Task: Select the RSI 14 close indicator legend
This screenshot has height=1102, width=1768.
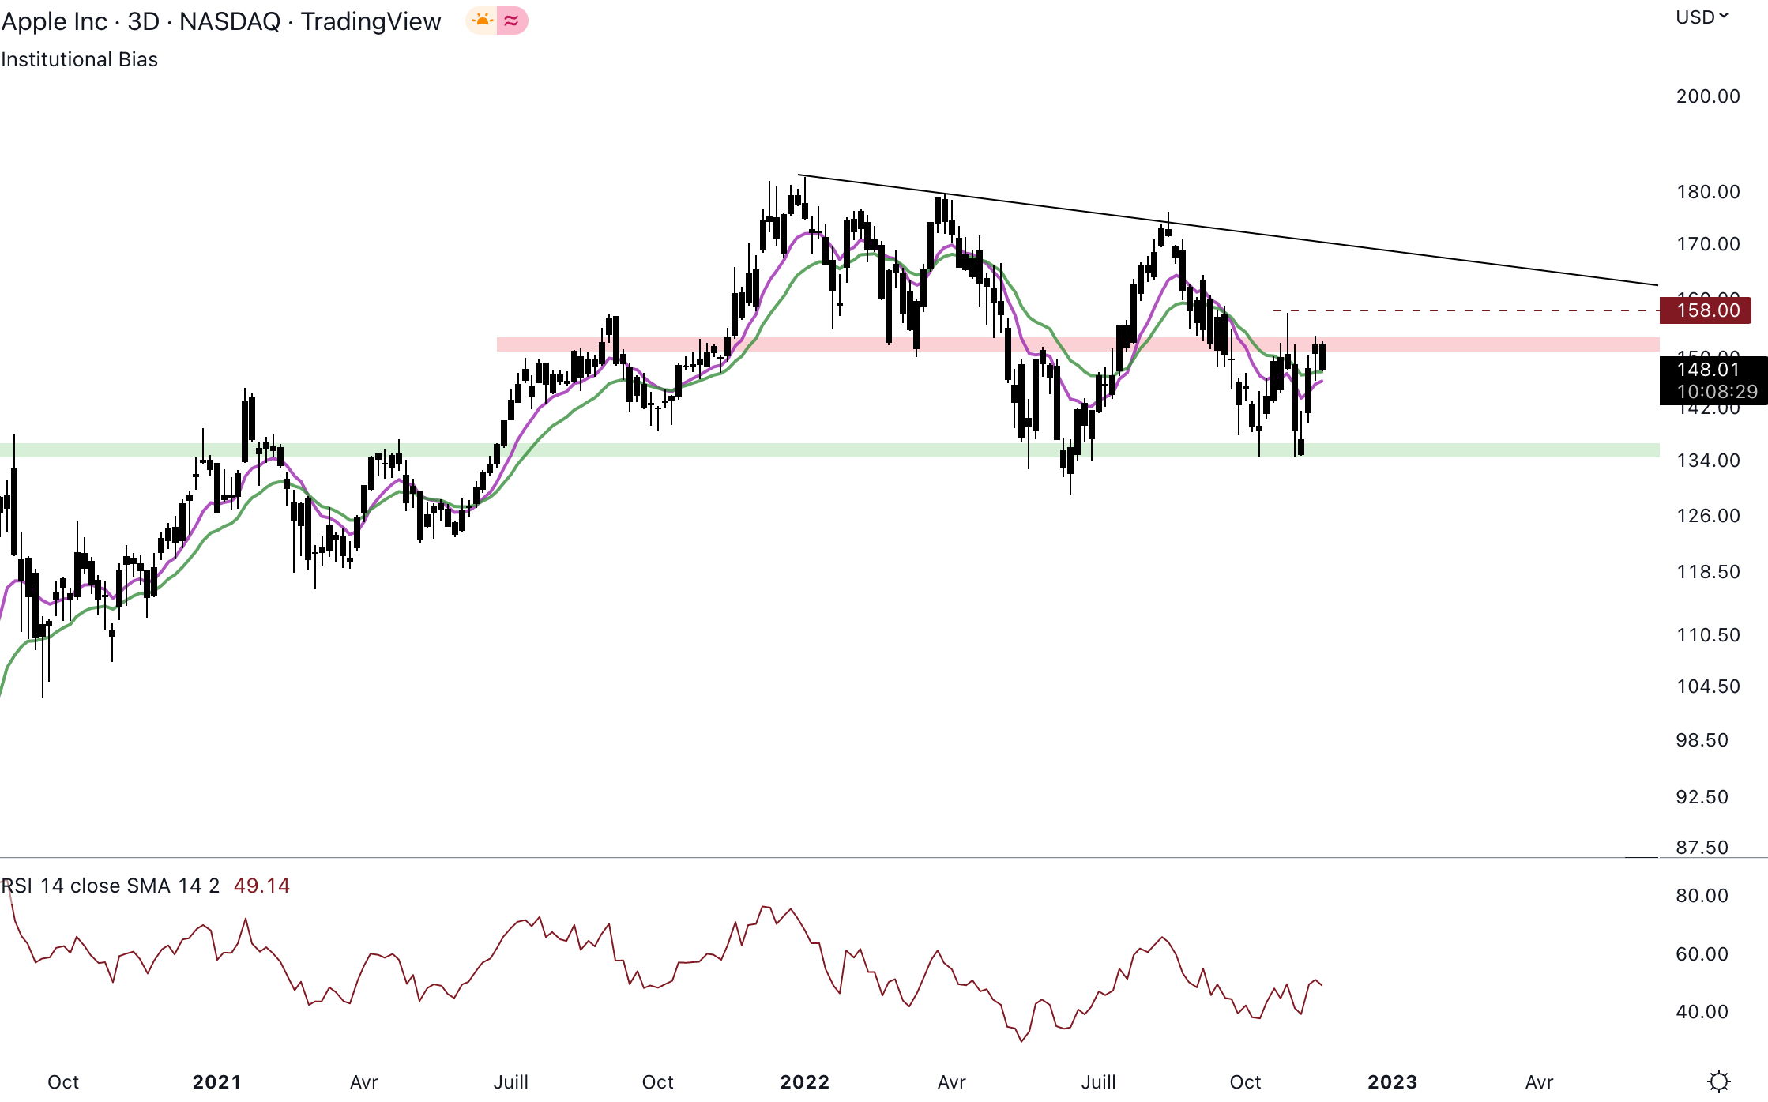Action: [x=111, y=886]
